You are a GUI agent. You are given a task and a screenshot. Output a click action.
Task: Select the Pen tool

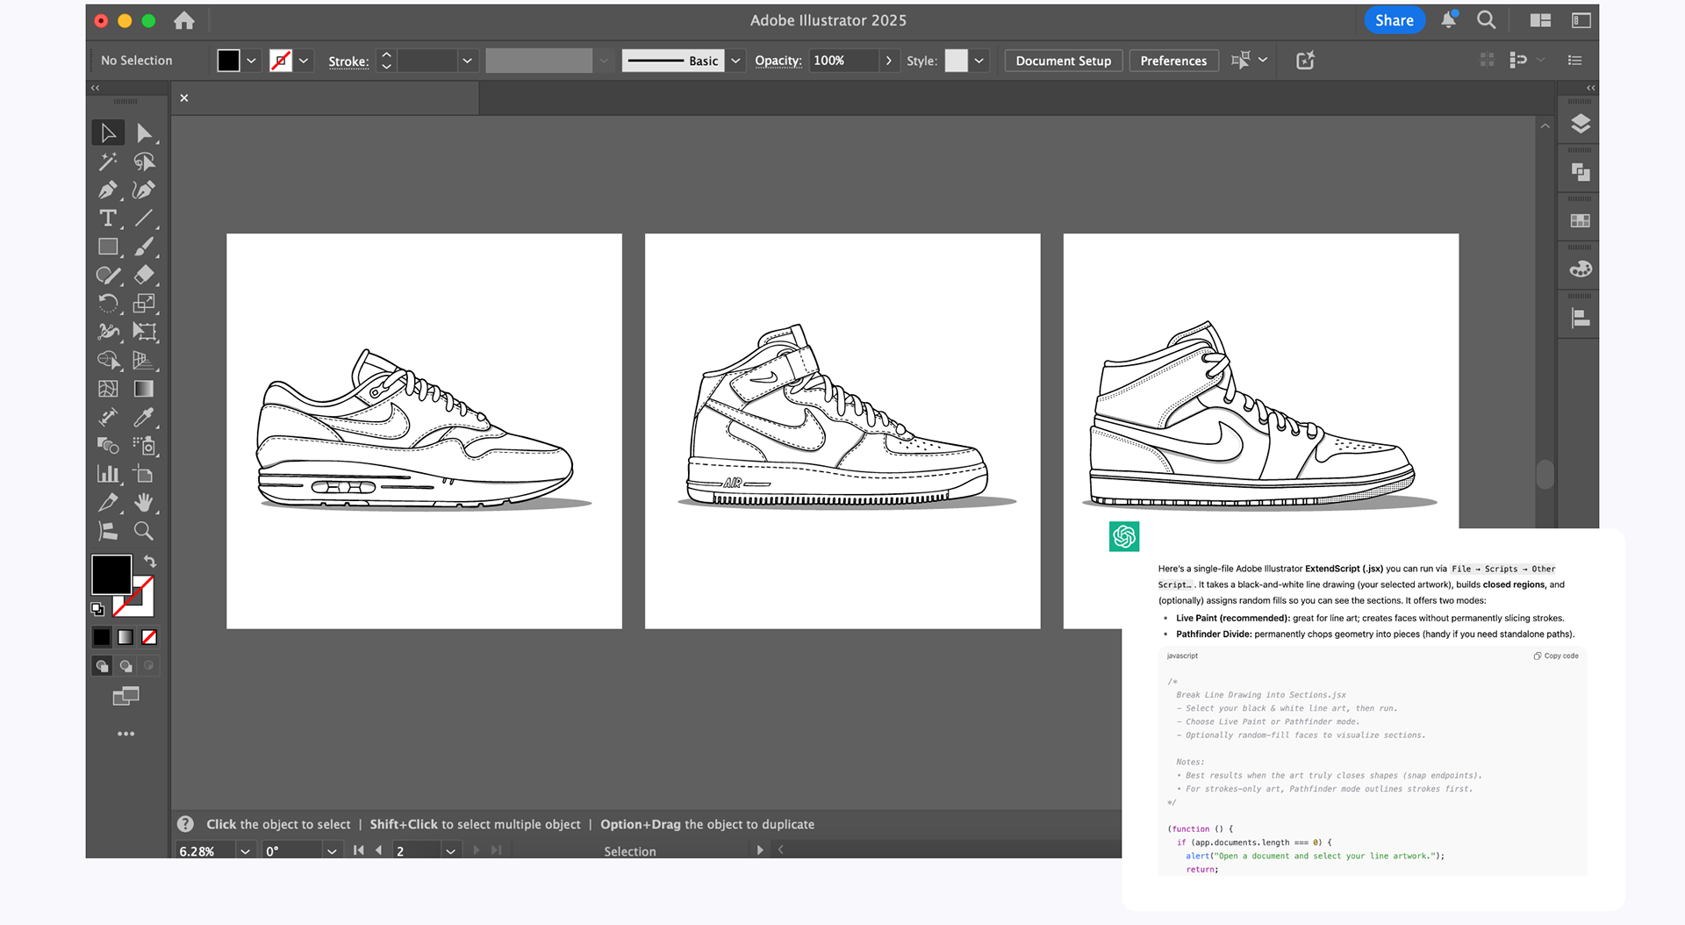[108, 190]
